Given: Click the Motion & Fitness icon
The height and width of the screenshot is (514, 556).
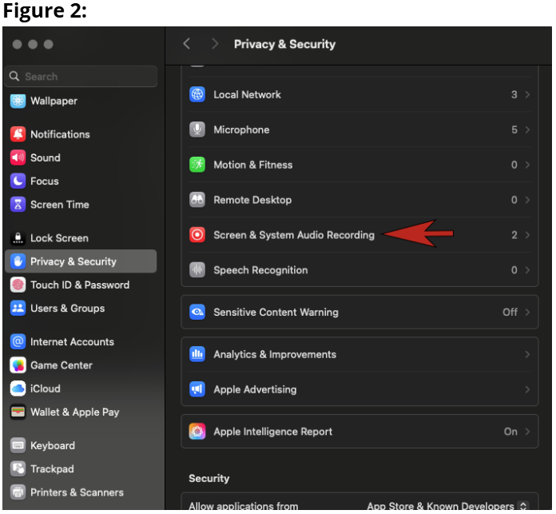Looking at the screenshot, I should point(197,165).
